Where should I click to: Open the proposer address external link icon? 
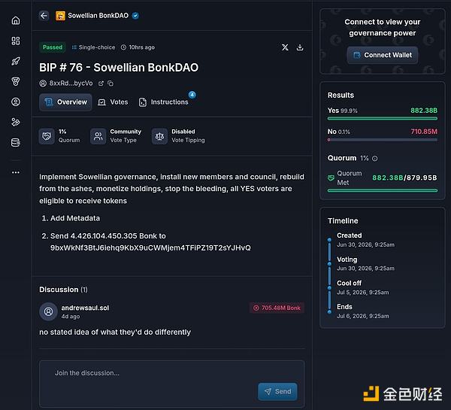(101, 84)
